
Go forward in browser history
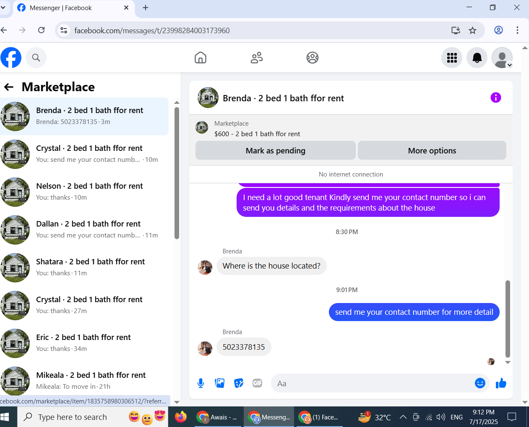[x=22, y=30]
